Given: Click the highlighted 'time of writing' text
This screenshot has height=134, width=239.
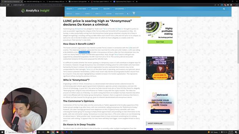Looking at the screenshot, I should click(84, 52).
